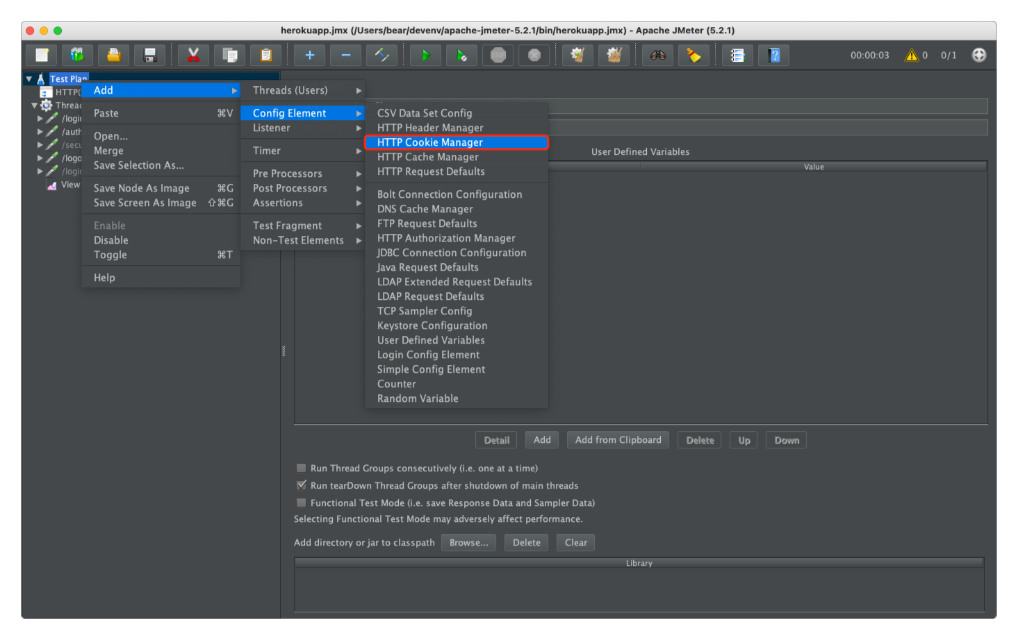Expand all nodes with plus icon
The image size is (1018, 640).
[x=310, y=55]
